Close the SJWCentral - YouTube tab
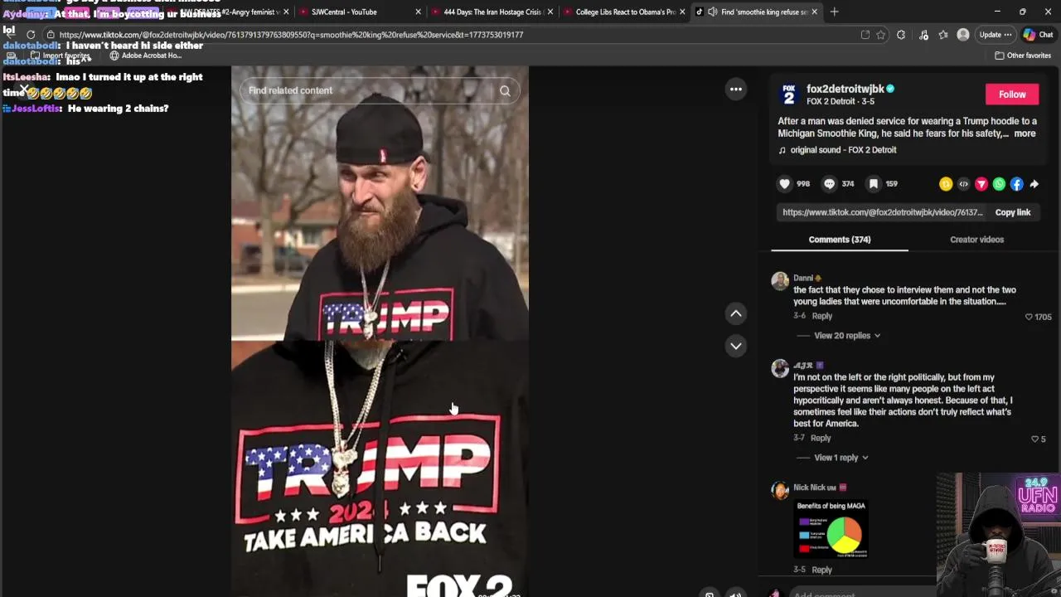 pyautogui.click(x=418, y=12)
